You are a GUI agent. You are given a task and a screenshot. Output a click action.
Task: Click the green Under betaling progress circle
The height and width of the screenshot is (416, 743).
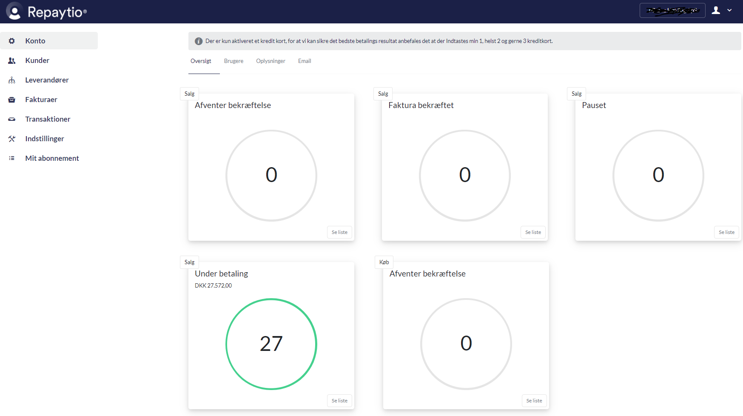pyautogui.click(x=271, y=344)
